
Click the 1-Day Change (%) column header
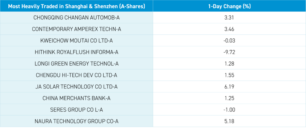(x=229, y=7)
